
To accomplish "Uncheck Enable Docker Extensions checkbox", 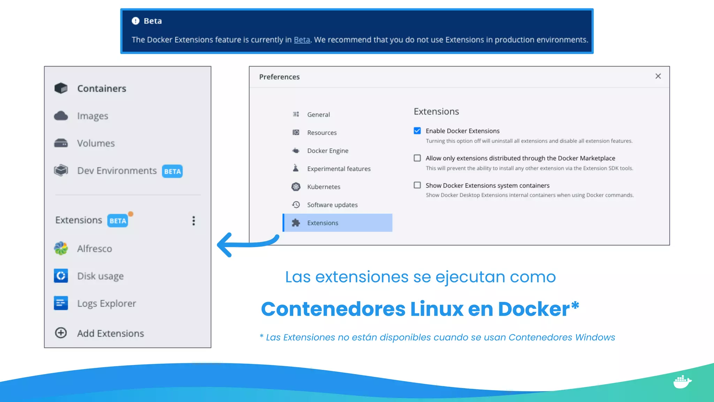I will point(417,131).
